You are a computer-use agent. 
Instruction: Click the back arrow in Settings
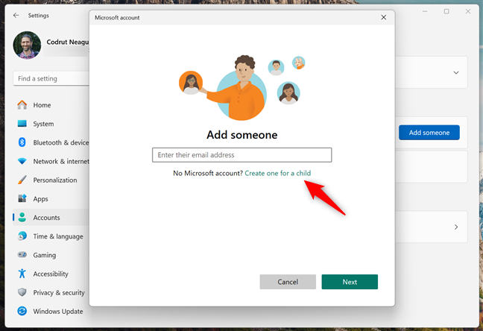point(16,15)
